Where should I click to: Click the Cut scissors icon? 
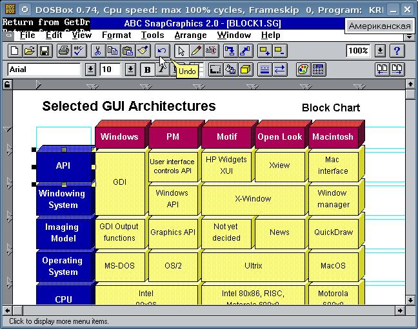[x=97, y=51]
